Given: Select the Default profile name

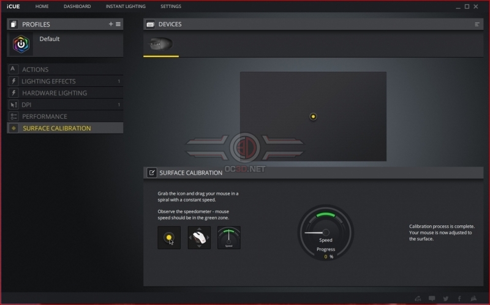Looking at the screenshot, I should pos(50,39).
